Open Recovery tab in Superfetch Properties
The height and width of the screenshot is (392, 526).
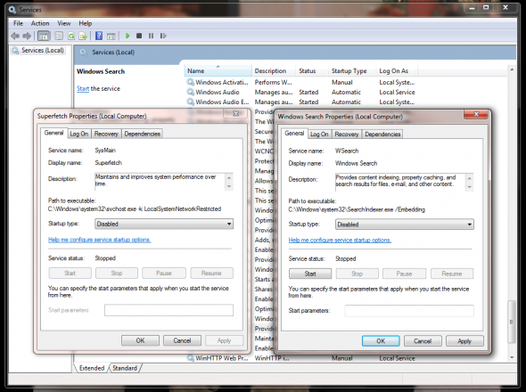pos(106,134)
